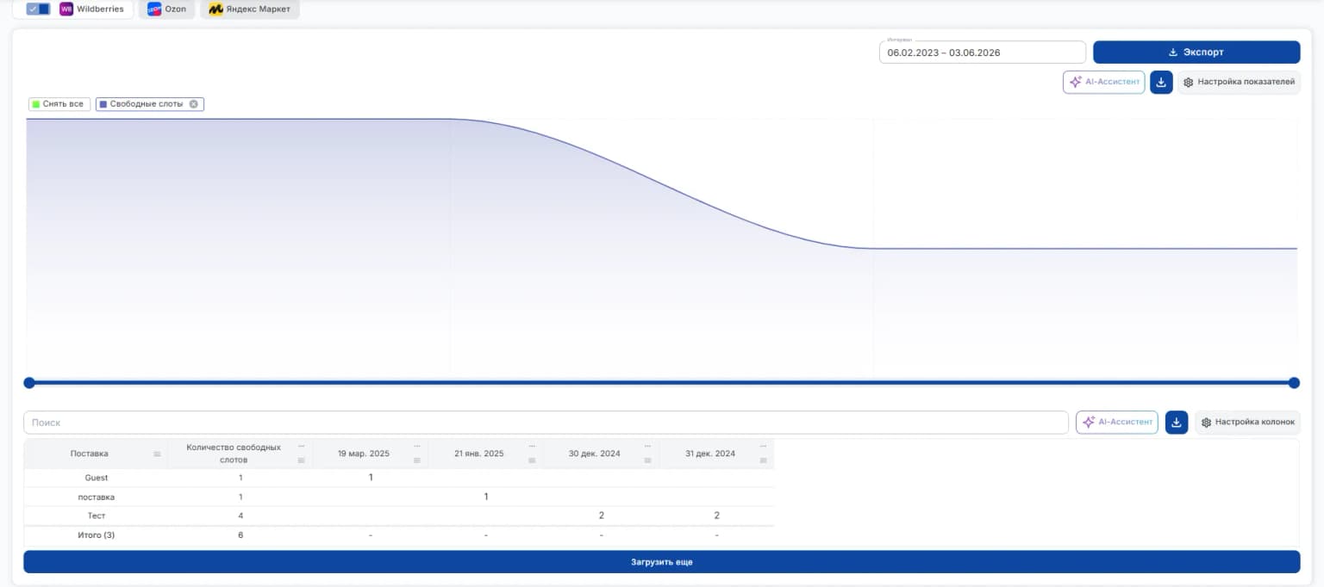Viewport: 1324px width, 587px height.
Task: Click Guest's value 1 under 19 мар. 2025
Action: point(371,477)
